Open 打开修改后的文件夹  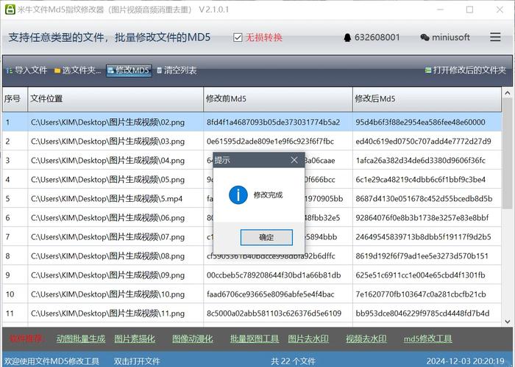(466, 70)
